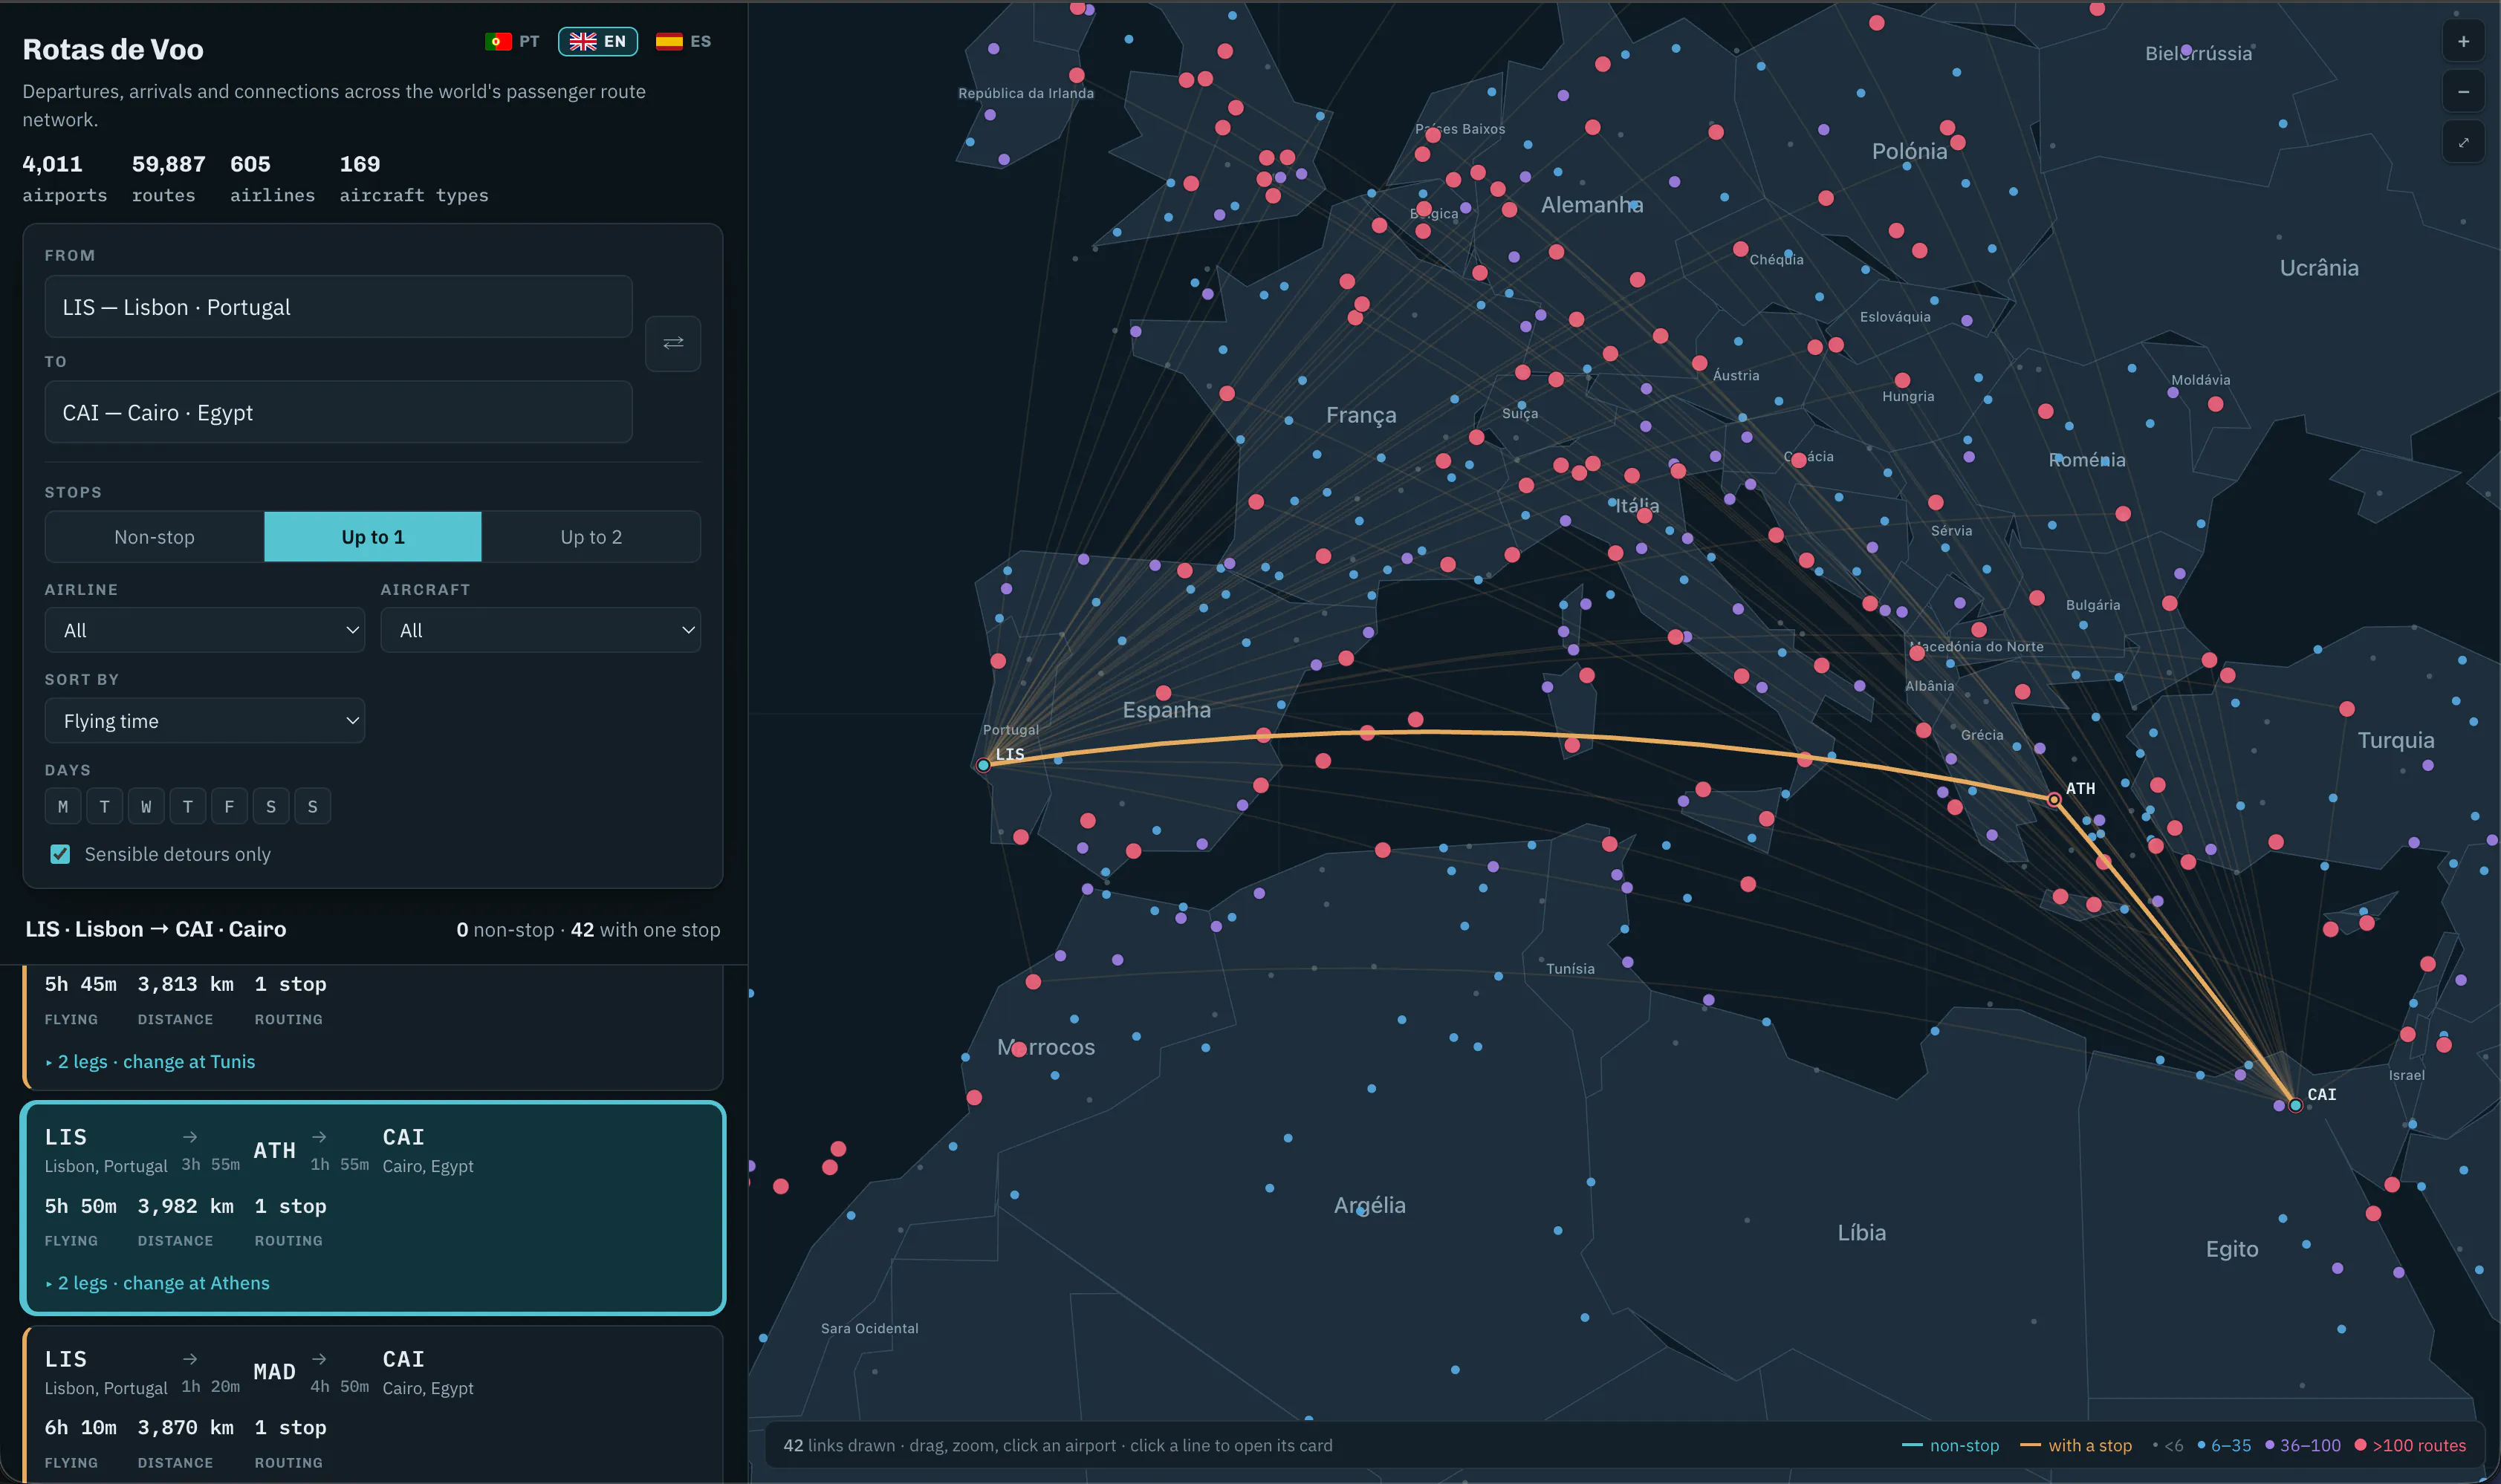Image resolution: width=2501 pixels, height=1484 pixels.
Task: >100 routes pink legend dot
Action: tap(2360, 1444)
